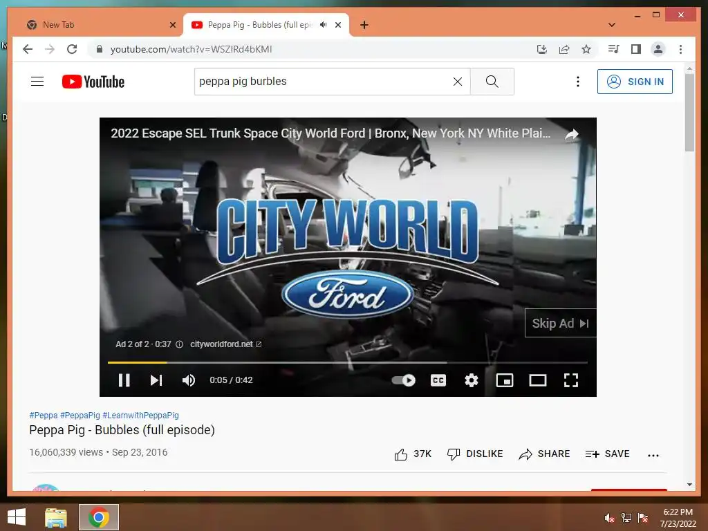Click the scrollbar down arrow

coord(689,485)
